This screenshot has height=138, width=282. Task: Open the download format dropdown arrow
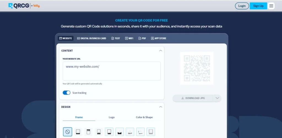[x=217, y=98]
